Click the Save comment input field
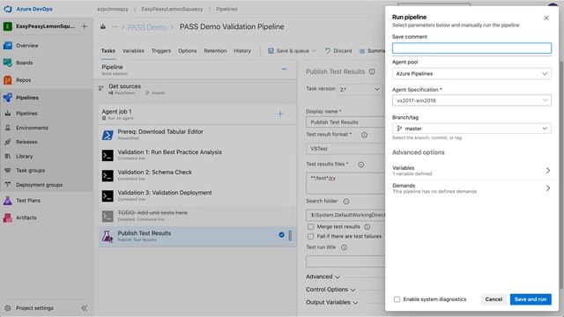564x317 pixels. pos(471,48)
